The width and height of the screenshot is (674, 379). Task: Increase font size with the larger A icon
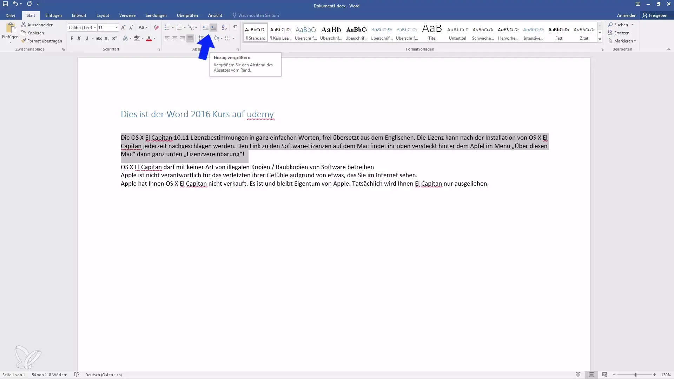[x=123, y=27]
